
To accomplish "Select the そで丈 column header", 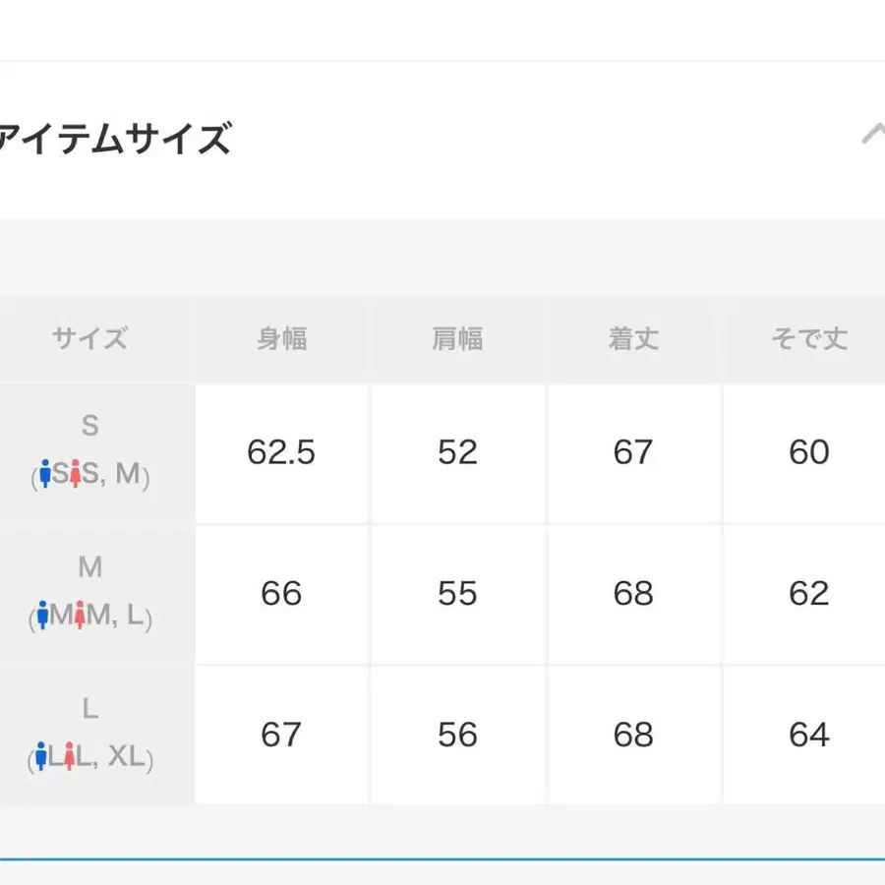I will 806,338.
